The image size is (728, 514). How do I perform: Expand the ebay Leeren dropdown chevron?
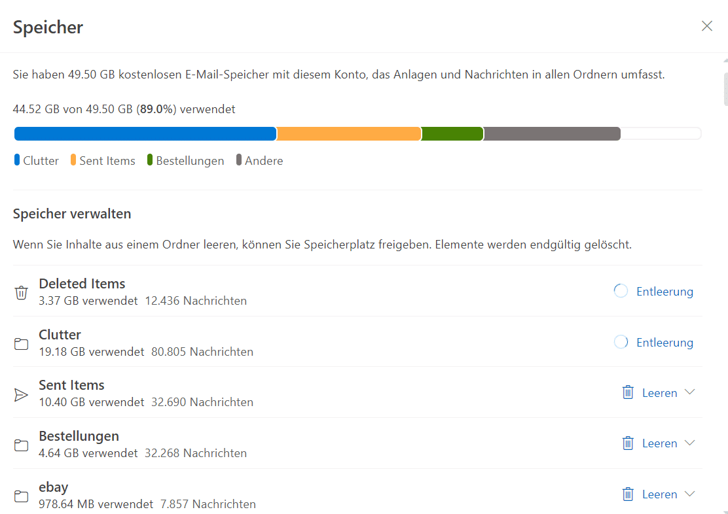click(689, 494)
